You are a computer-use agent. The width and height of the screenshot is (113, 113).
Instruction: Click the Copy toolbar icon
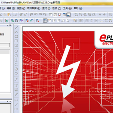[5, 15]
